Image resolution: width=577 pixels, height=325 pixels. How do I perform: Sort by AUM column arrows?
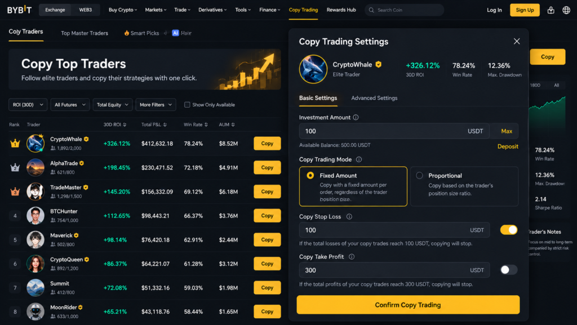[x=233, y=124]
